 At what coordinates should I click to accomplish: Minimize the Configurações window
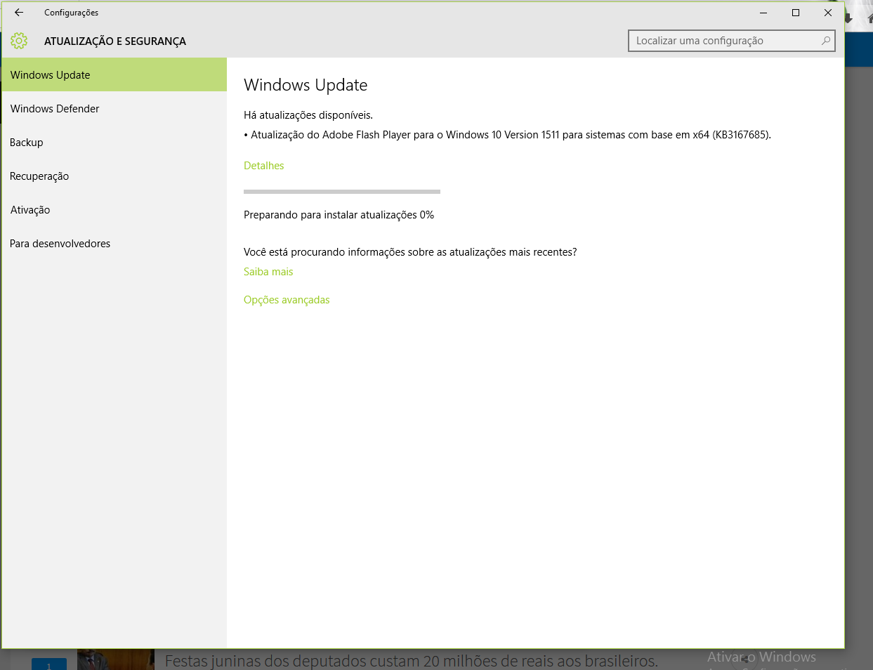[x=763, y=13]
